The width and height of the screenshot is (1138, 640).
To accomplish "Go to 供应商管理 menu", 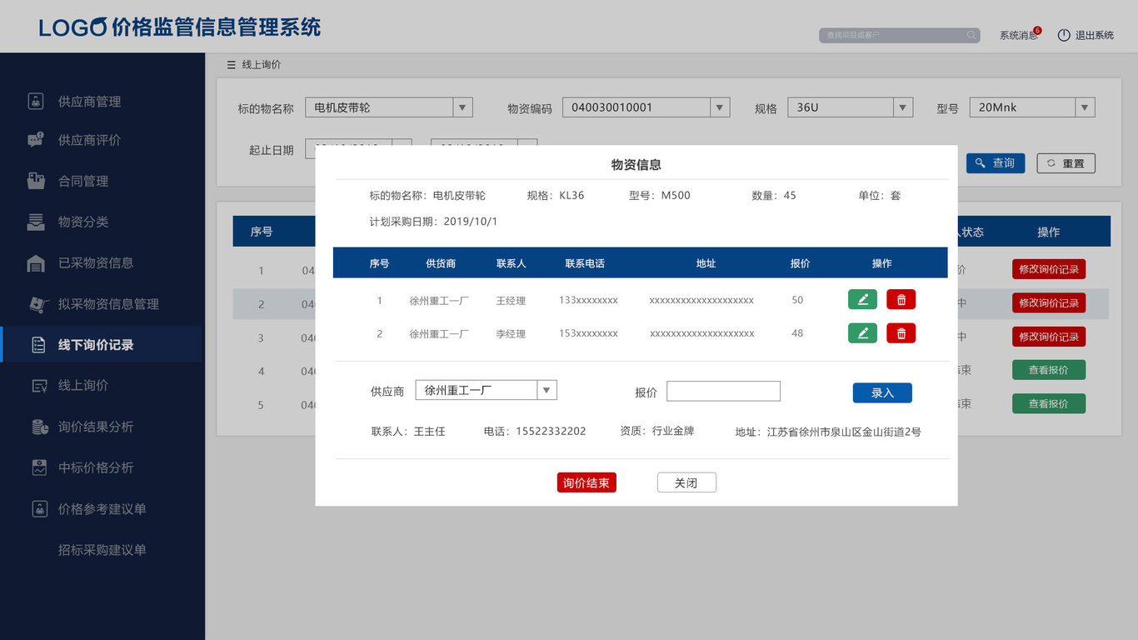I will pos(89,102).
